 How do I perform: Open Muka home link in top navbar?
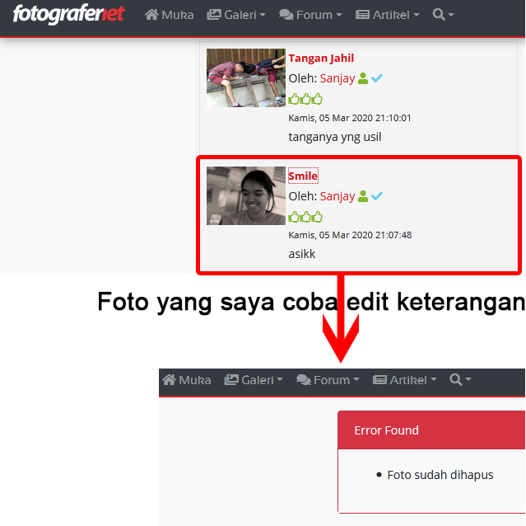(x=170, y=15)
